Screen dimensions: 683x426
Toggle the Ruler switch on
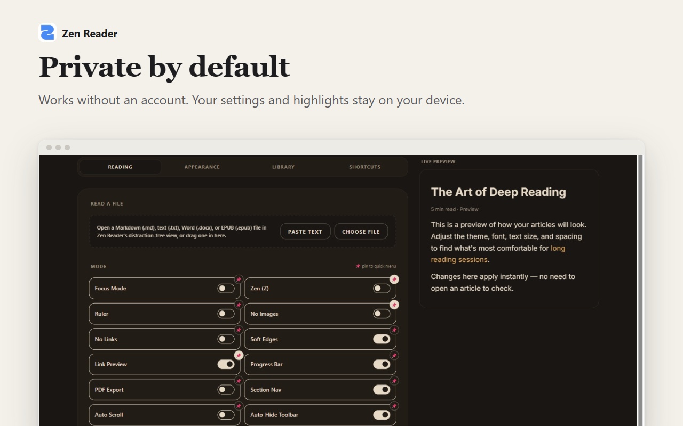(226, 314)
